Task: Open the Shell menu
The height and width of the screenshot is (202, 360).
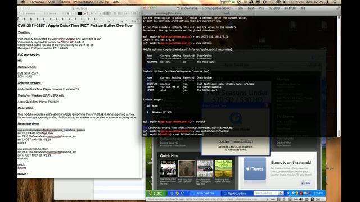Action: point(51,2)
